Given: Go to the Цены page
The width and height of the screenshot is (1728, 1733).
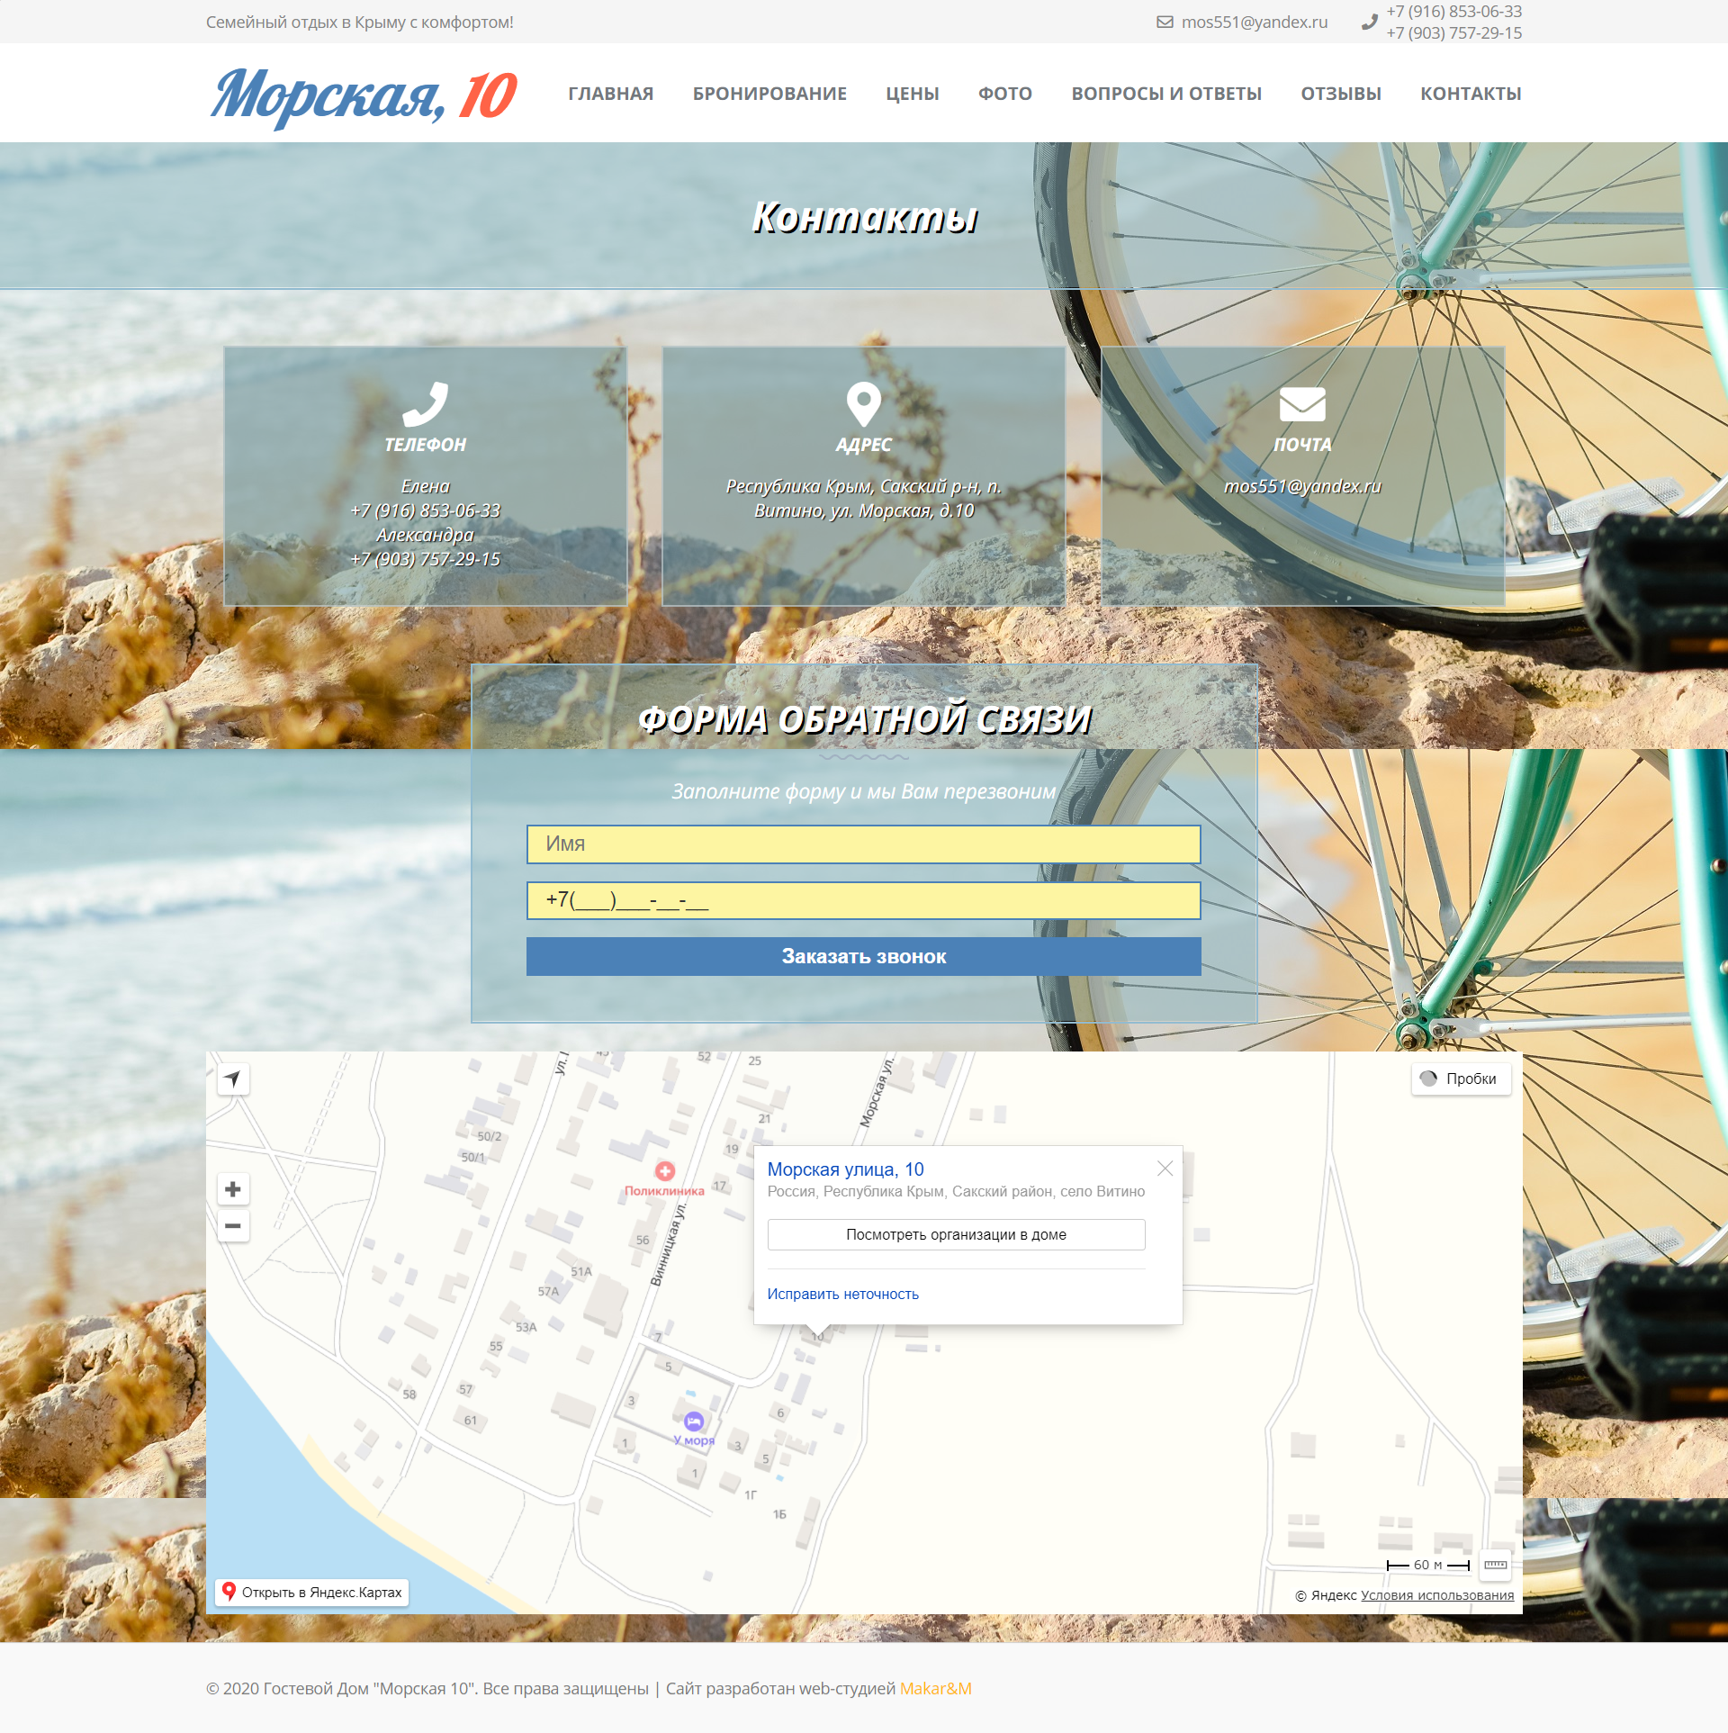Looking at the screenshot, I should (x=913, y=94).
